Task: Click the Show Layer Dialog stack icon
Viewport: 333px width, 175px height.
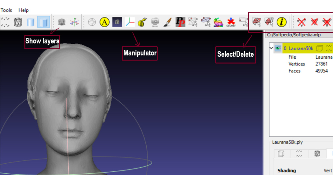Action: pos(61,22)
